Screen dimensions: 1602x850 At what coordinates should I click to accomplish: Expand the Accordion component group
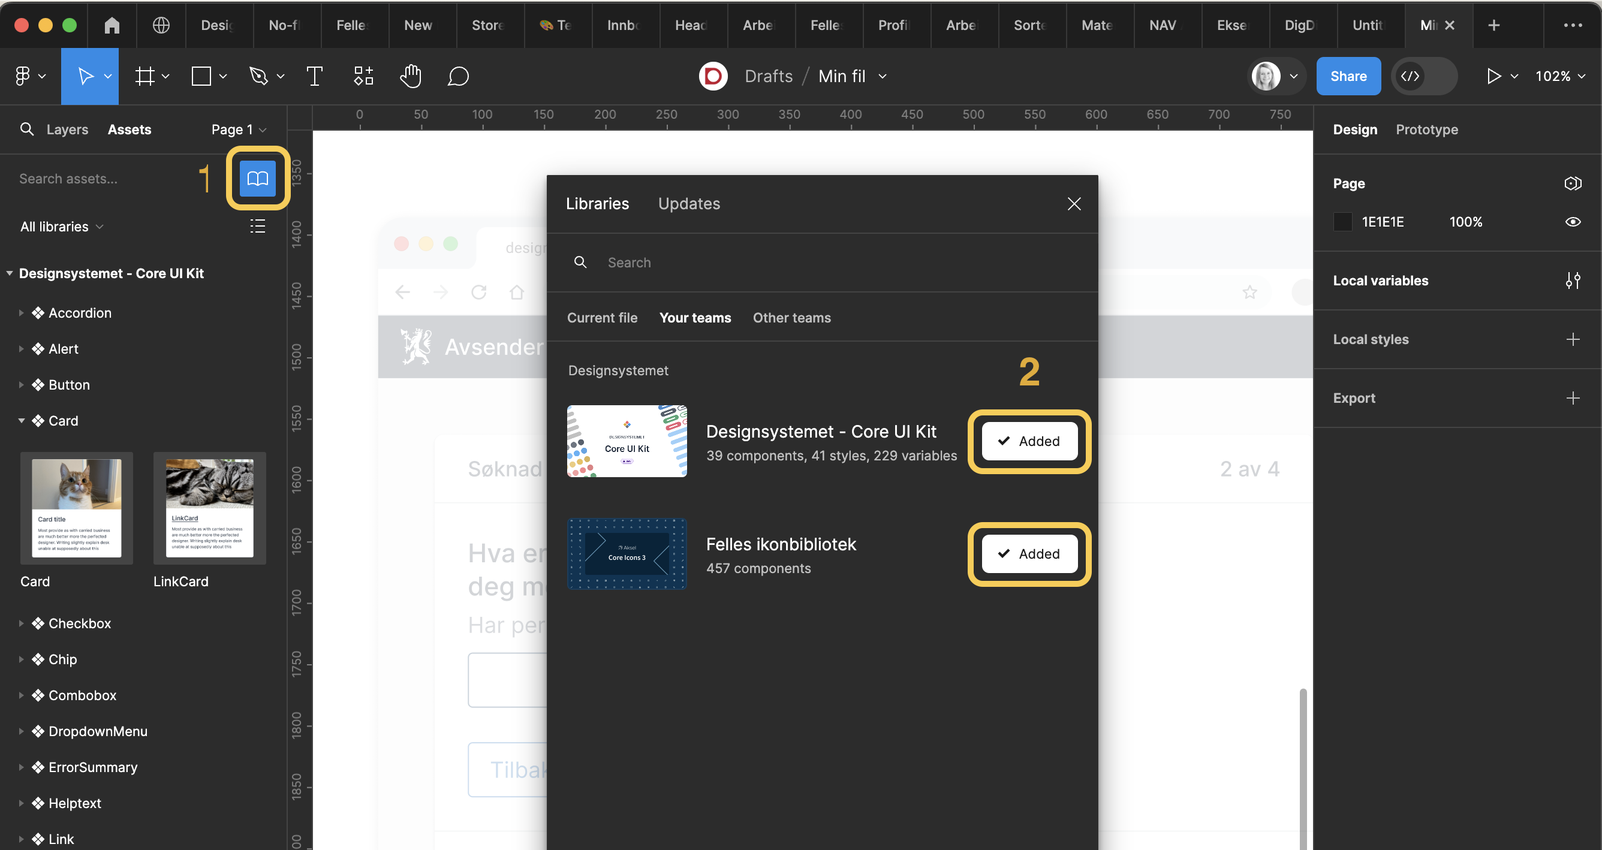click(x=20, y=313)
